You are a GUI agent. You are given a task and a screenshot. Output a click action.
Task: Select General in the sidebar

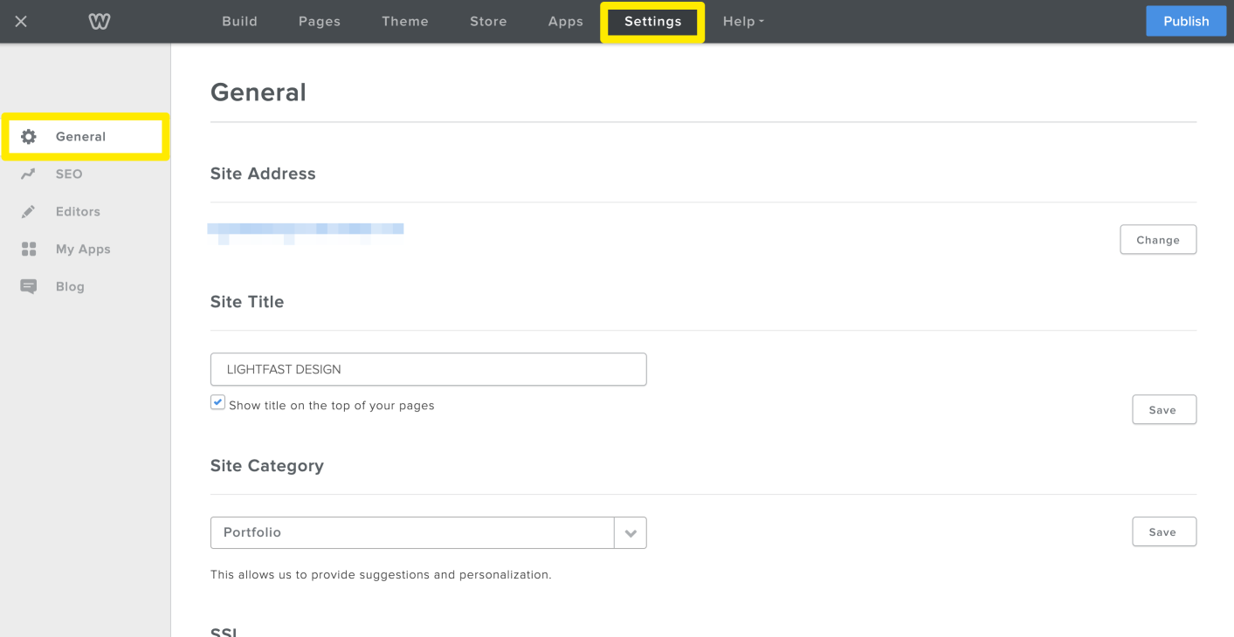click(x=86, y=136)
